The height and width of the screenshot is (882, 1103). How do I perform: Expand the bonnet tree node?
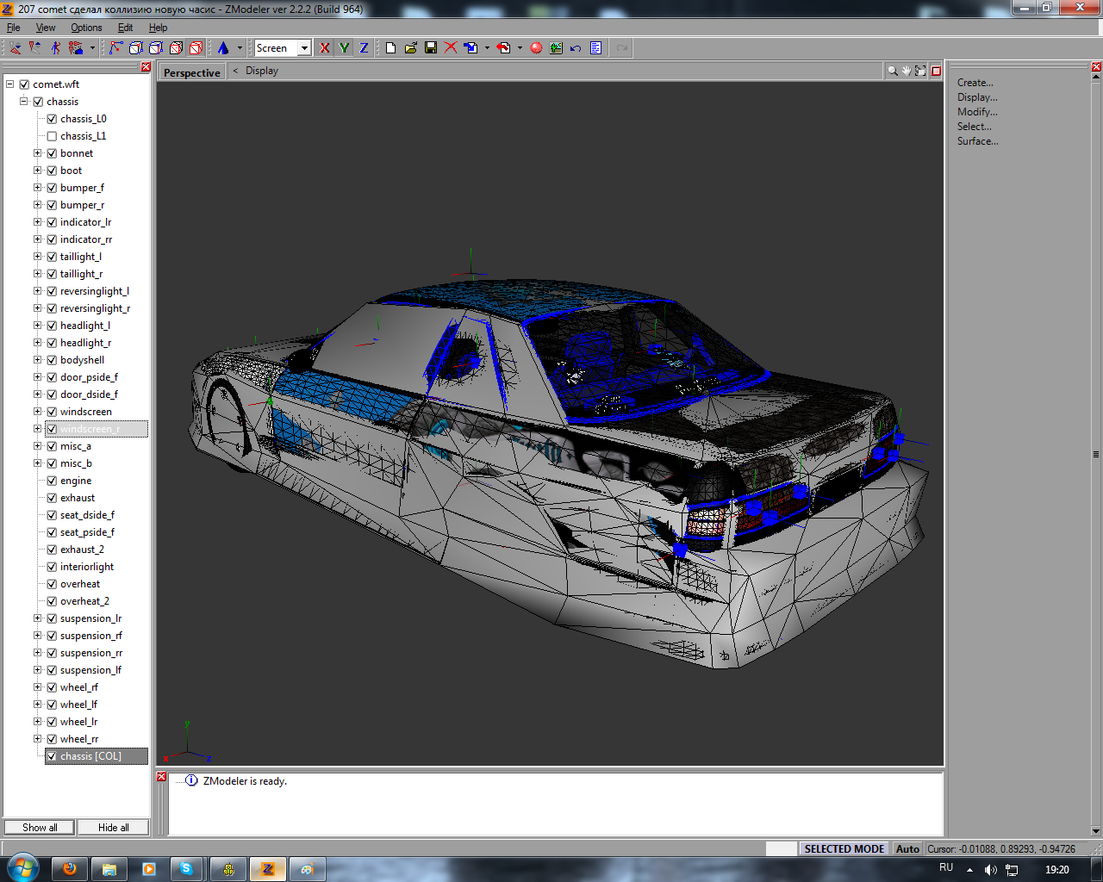38,153
